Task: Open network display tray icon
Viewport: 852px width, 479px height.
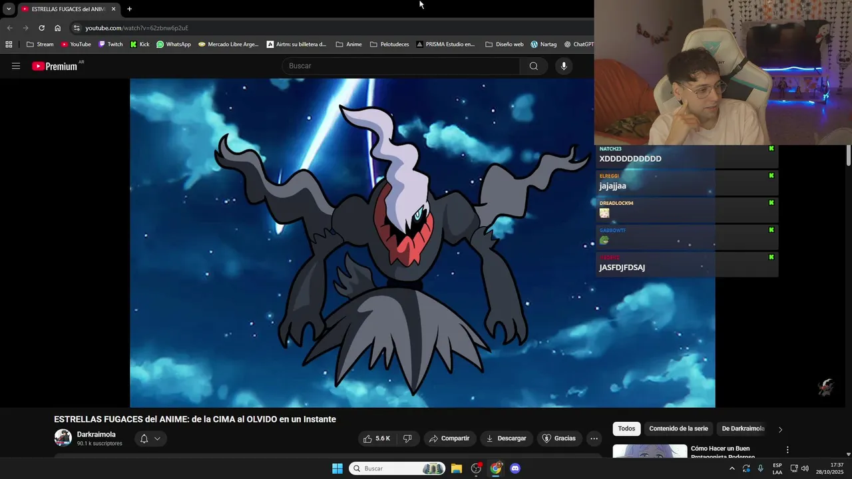Action: click(x=793, y=468)
